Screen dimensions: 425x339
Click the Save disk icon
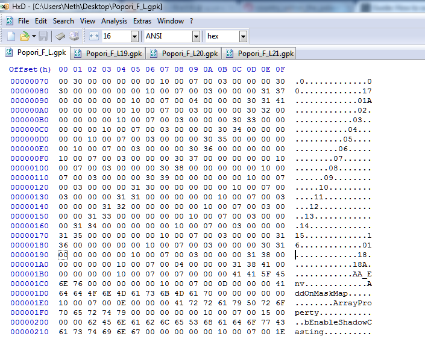pyautogui.click(x=43, y=36)
